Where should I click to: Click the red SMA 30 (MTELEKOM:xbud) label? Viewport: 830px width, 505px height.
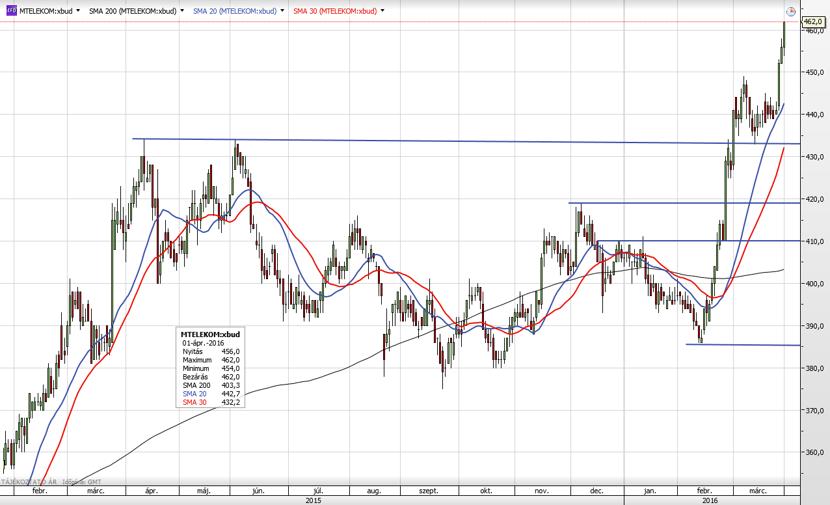click(x=335, y=11)
